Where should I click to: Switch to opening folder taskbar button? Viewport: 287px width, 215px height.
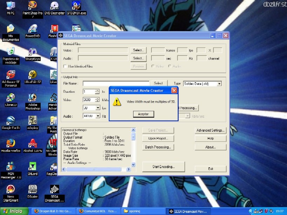[x=143, y=211]
